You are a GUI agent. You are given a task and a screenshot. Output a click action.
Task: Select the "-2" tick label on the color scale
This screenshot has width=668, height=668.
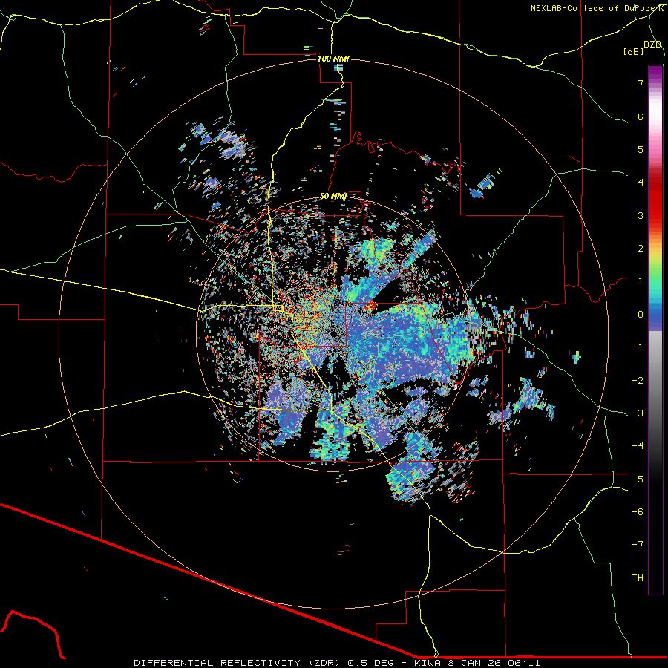click(x=638, y=381)
